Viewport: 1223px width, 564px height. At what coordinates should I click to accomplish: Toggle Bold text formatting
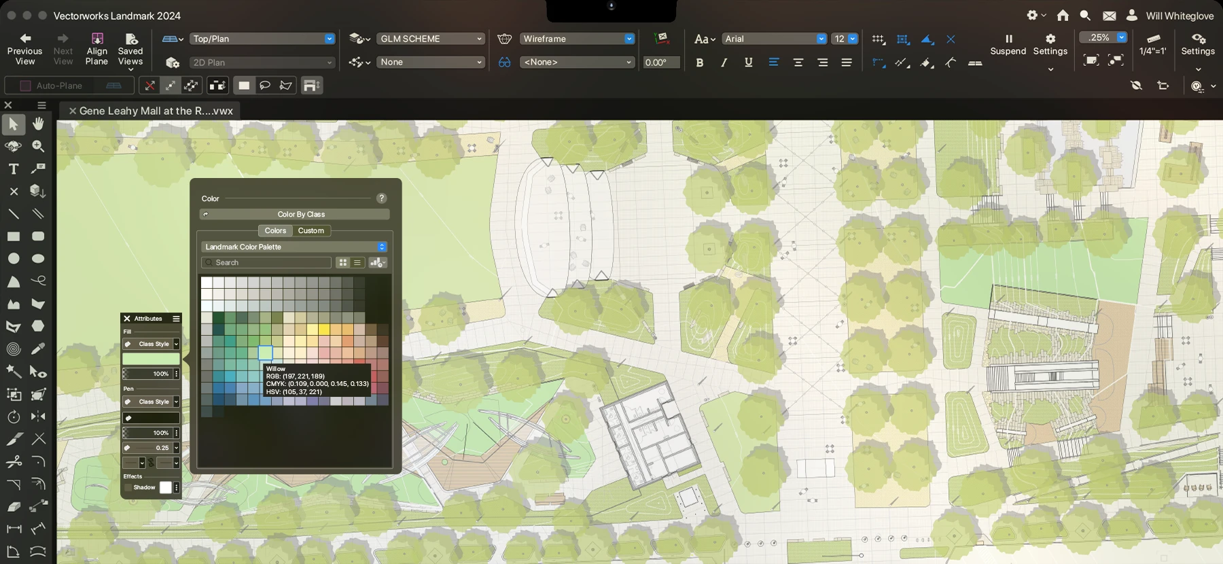(x=699, y=63)
